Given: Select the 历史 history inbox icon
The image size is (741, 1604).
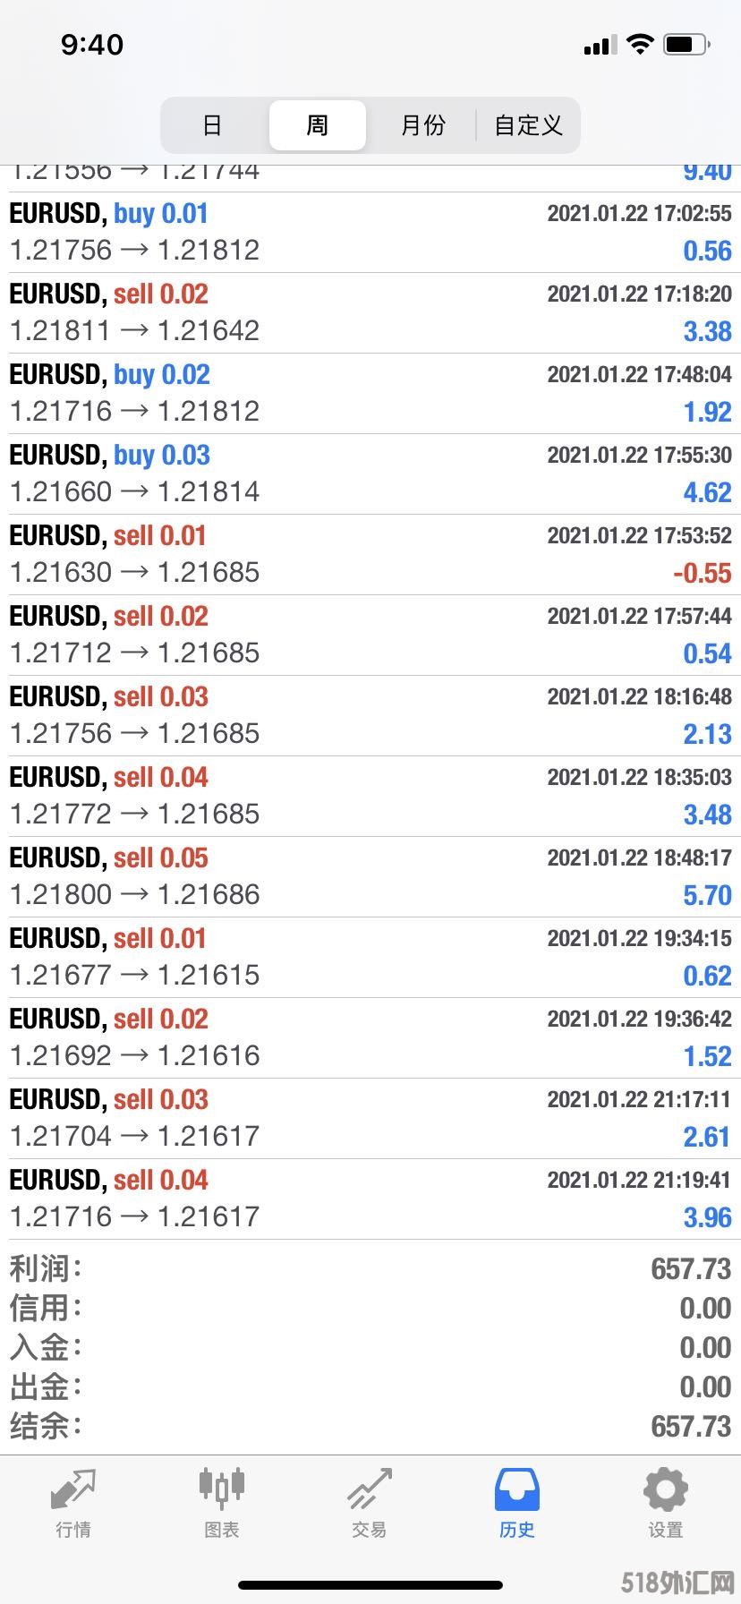Looking at the screenshot, I should point(517,1489).
